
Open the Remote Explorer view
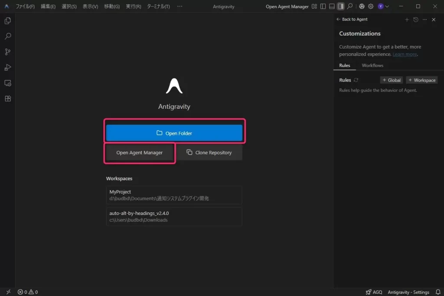point(8,83)
